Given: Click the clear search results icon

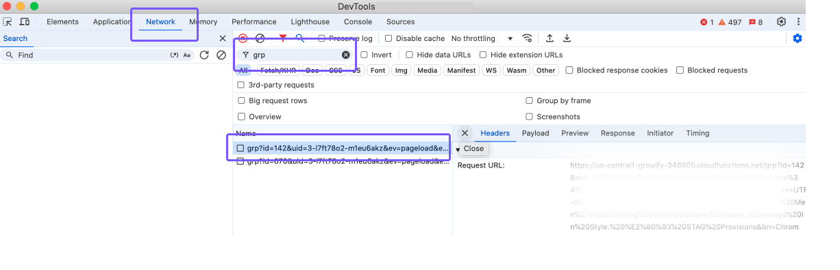Looking at the screenshot, I should [x=221, y=55].
